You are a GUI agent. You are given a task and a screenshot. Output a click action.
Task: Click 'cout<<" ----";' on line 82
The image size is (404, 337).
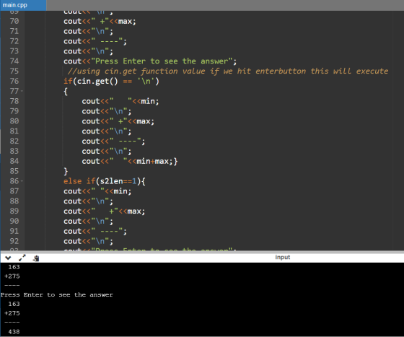pos(113,141)
